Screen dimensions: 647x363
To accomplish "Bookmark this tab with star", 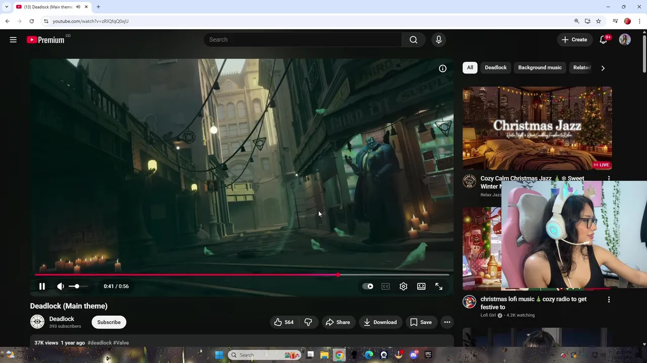I will click(x=598, y=21).
